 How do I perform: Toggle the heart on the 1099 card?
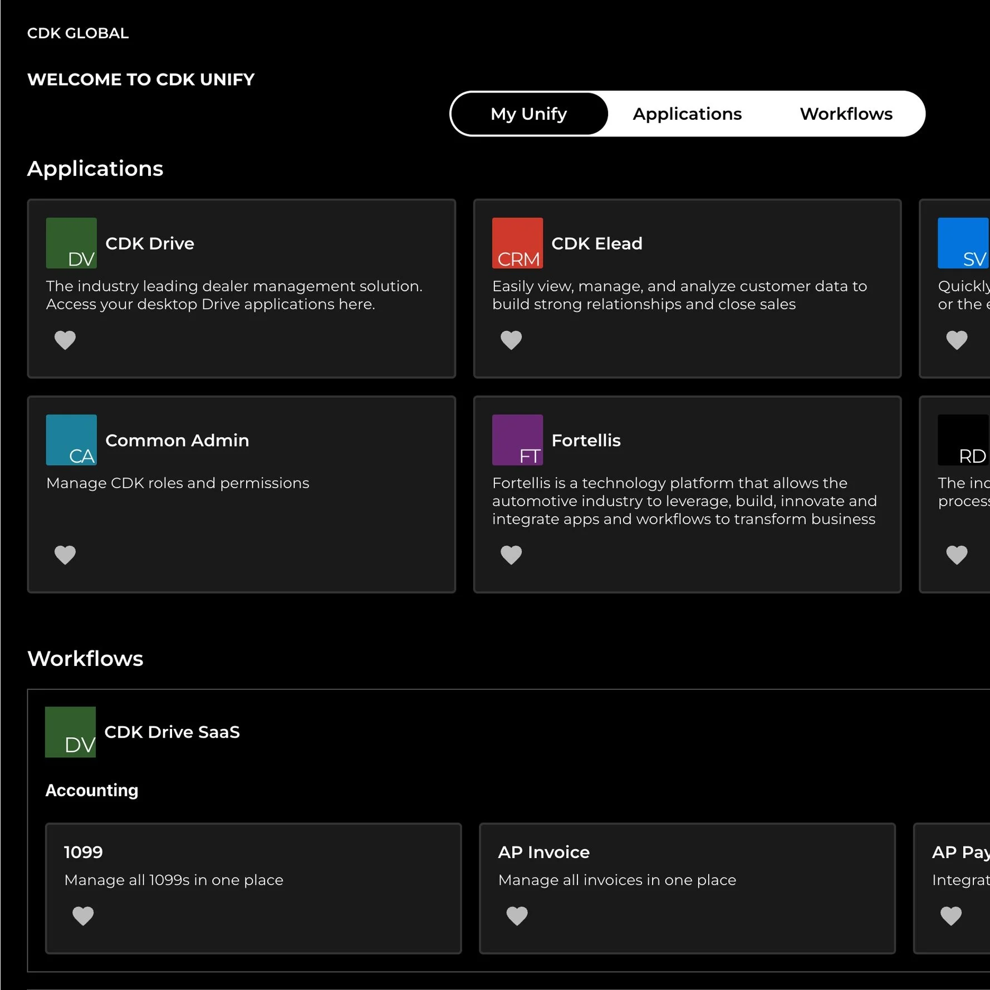(x=84, y=915)
